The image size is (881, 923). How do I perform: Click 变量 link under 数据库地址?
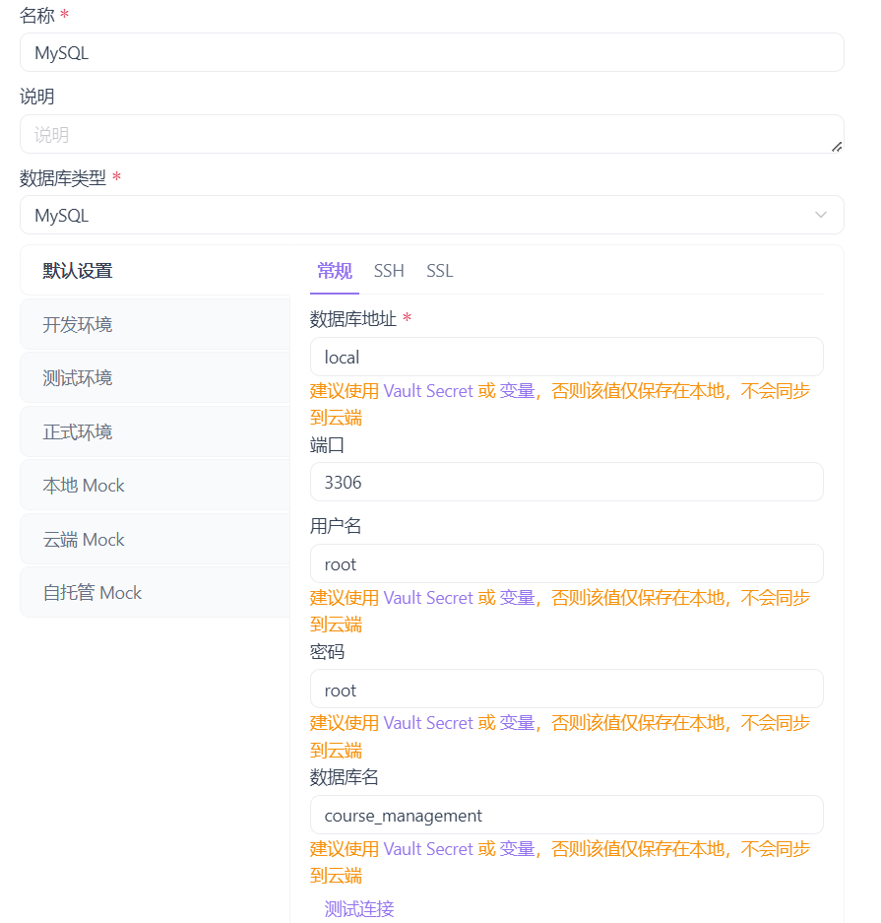(517, 391)
